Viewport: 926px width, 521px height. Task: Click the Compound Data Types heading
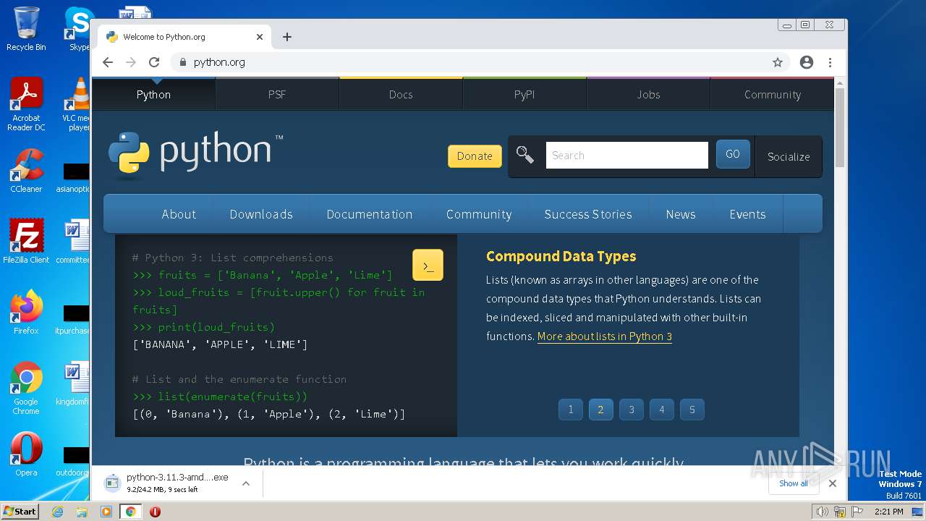point(561,256)
